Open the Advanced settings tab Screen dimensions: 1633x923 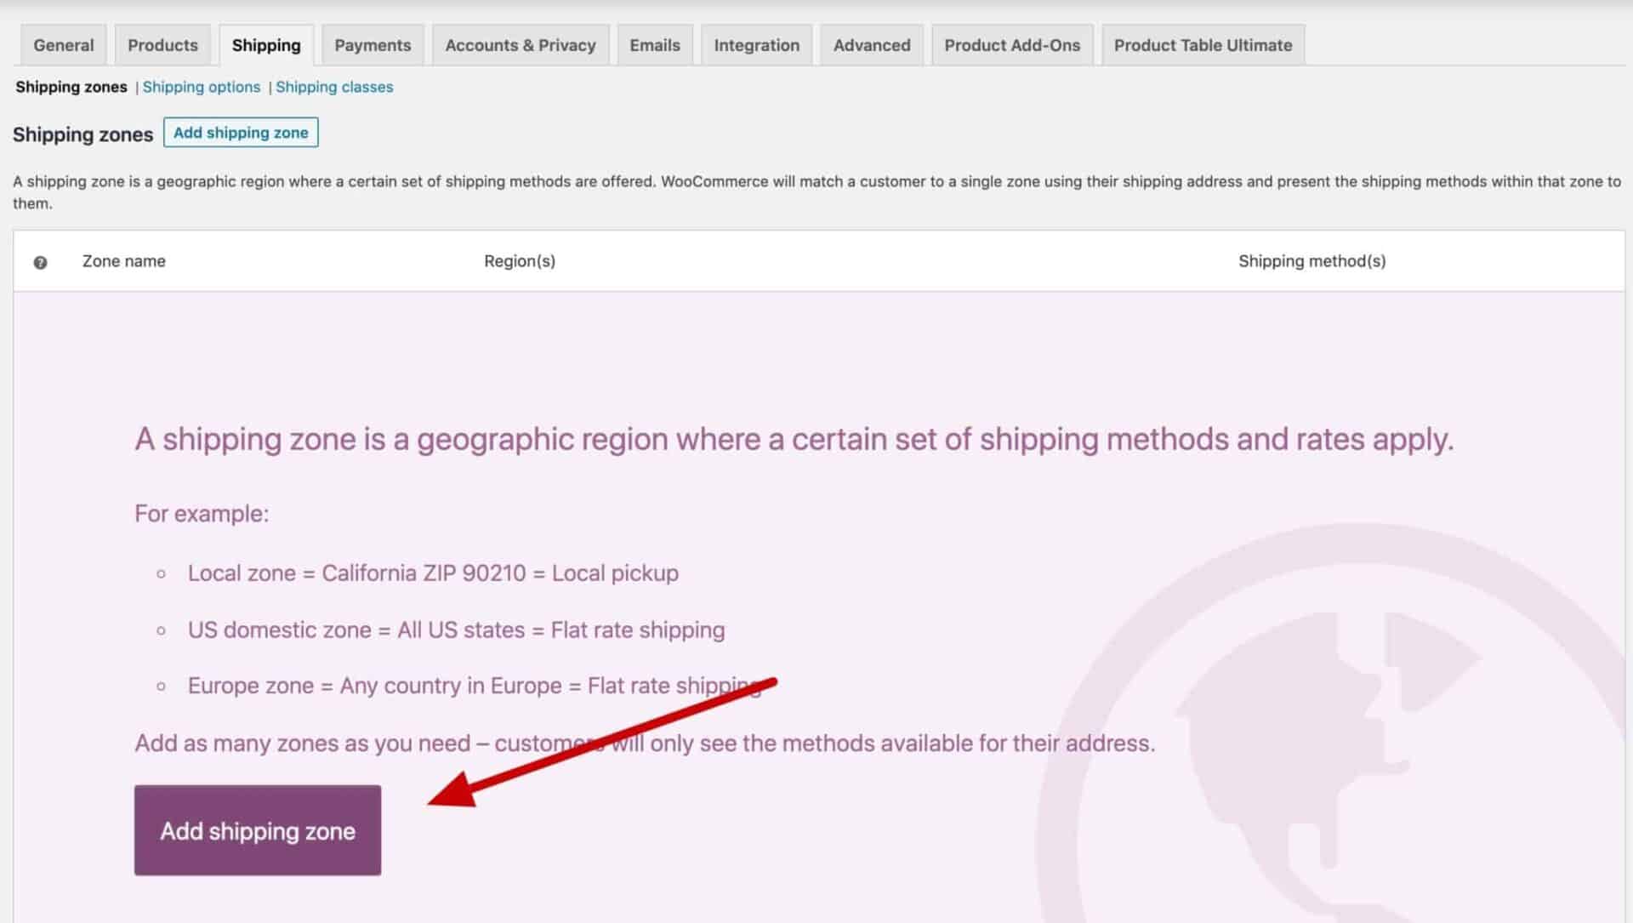point(870,45)
